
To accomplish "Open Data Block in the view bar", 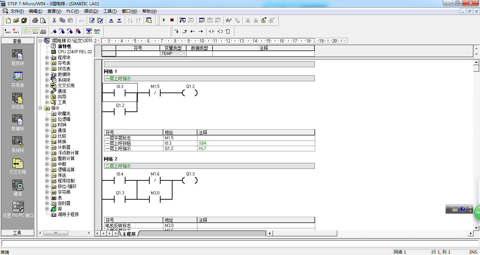I will pos(18,123).
